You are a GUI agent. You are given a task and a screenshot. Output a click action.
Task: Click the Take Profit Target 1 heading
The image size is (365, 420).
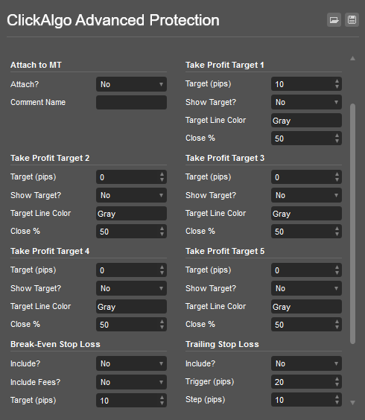tap(225, 65)
